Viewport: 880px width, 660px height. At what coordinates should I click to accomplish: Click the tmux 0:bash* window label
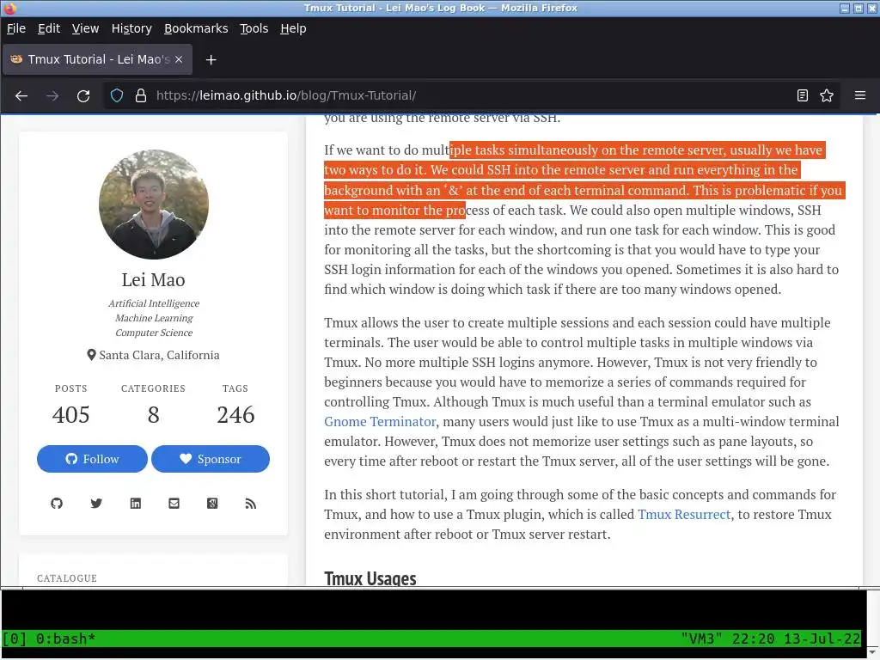tap(65, 639)
